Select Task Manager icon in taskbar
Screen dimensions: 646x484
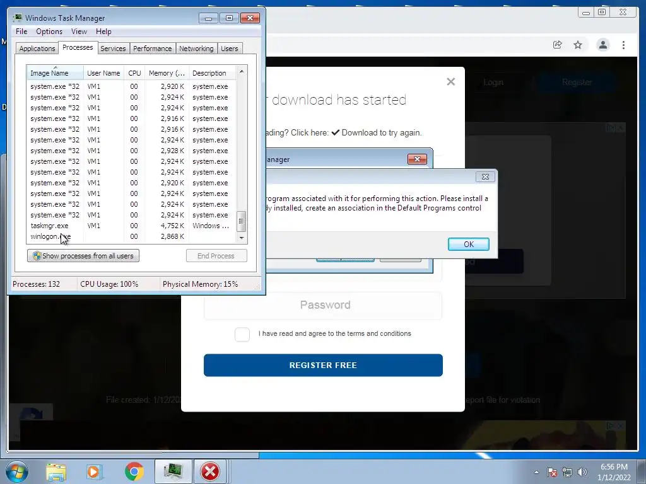173,471
